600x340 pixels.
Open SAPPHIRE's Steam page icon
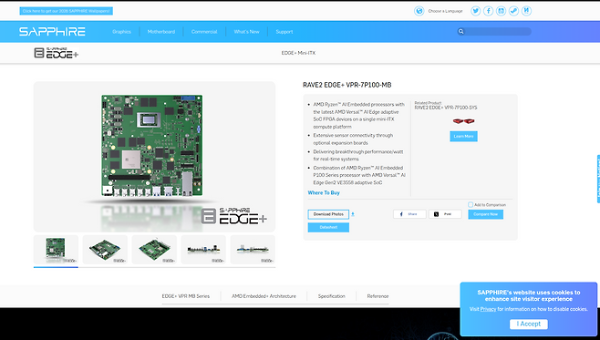tap(513, 11)
